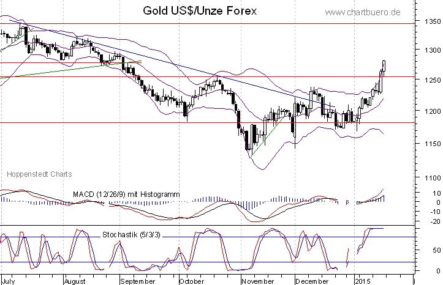Click the 1300 price axis label
Image resolution: width=443 pixels, height=285 pixels.
click(x=432, y=50)
